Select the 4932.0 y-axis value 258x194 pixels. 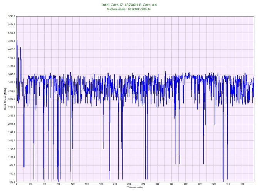[x=12, y=41]
